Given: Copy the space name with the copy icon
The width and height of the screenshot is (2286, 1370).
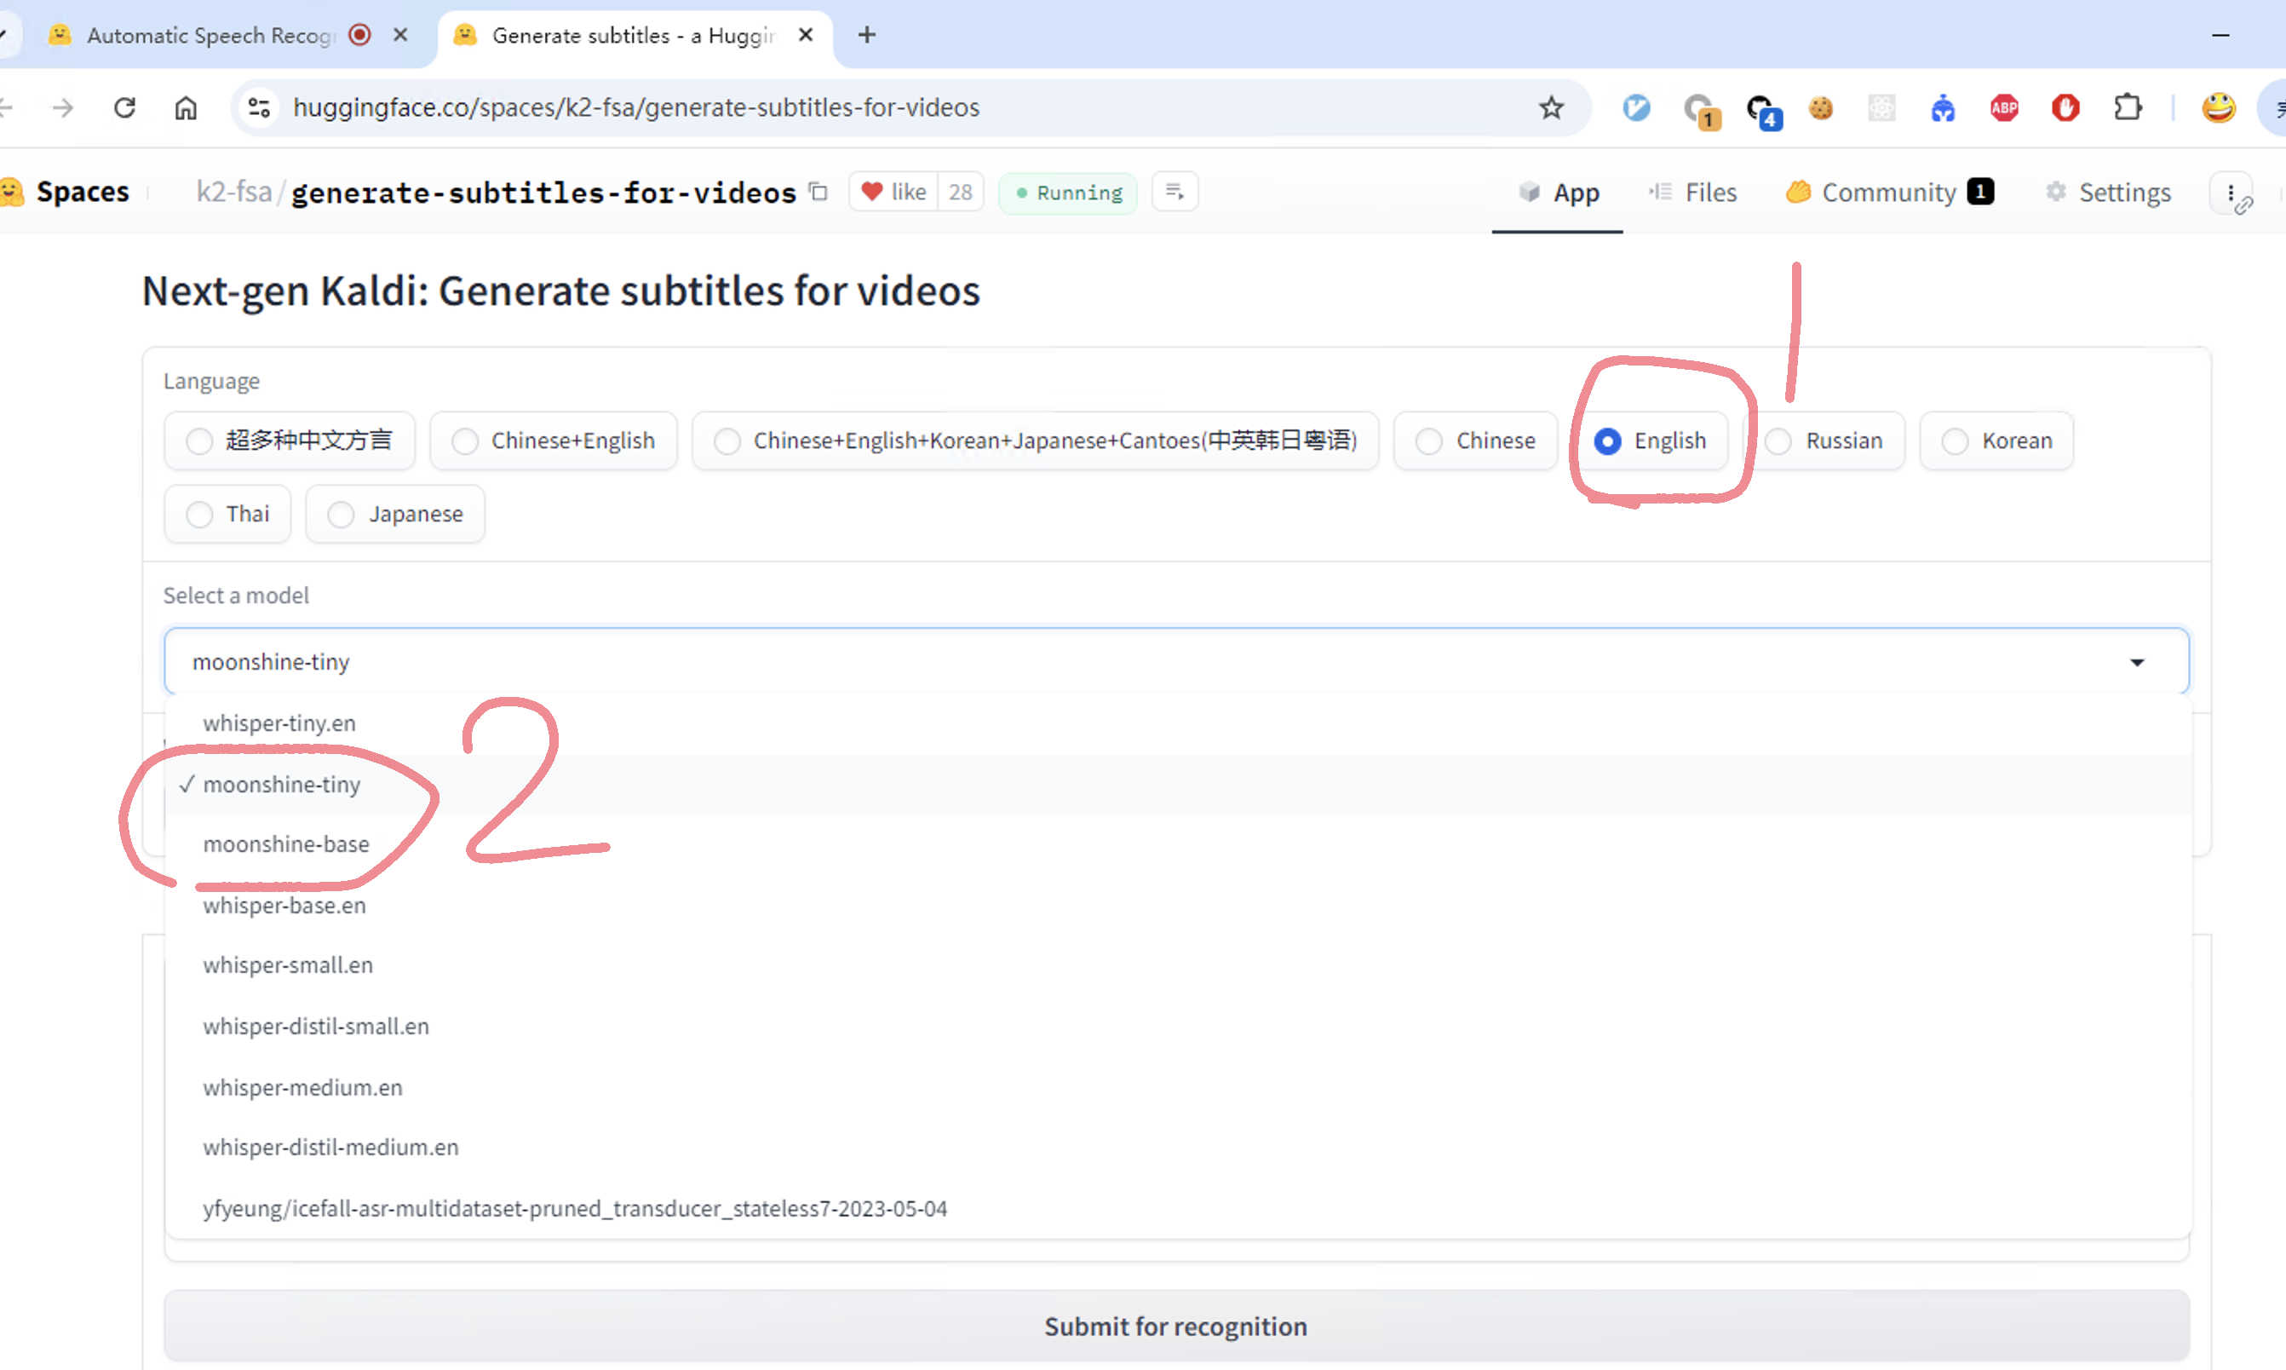Looking at the screenshot, I should 818,191.
